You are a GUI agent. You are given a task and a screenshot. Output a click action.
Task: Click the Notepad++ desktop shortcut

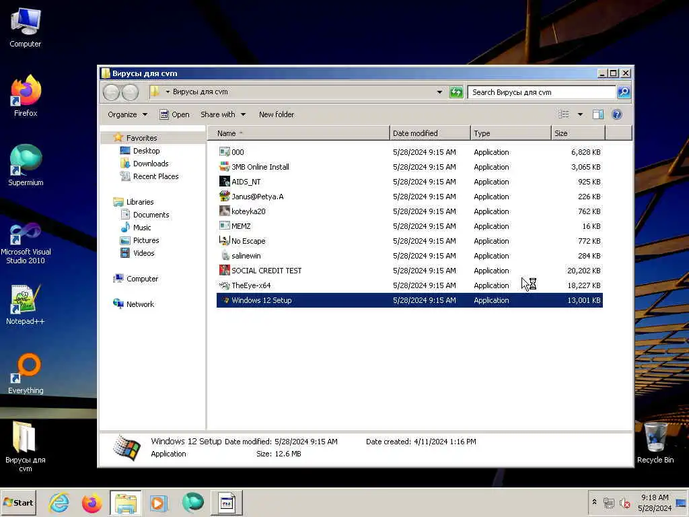[25, 304]
